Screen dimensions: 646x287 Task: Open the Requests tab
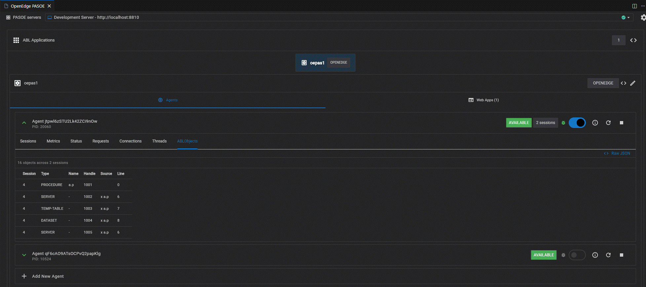tap(100, 141)
